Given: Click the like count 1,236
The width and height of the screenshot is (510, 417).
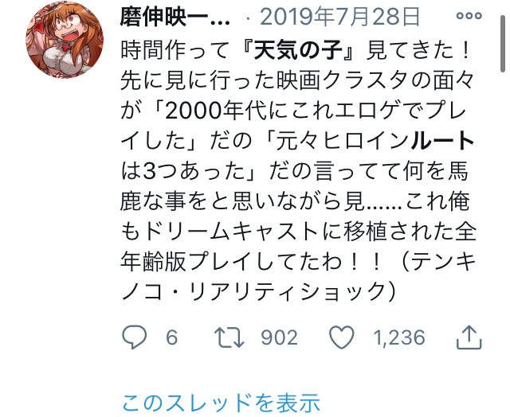Looking at the screenshot, I should coord(399,337).
